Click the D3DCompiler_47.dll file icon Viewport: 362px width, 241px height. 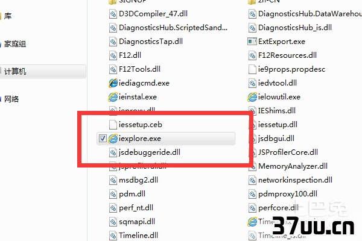pos(113,14)
